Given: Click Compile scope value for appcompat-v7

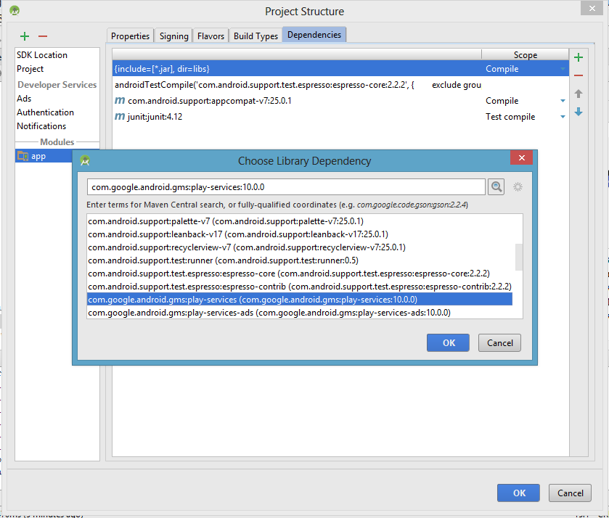Looking at the screenshot, I should click(502, 101).
